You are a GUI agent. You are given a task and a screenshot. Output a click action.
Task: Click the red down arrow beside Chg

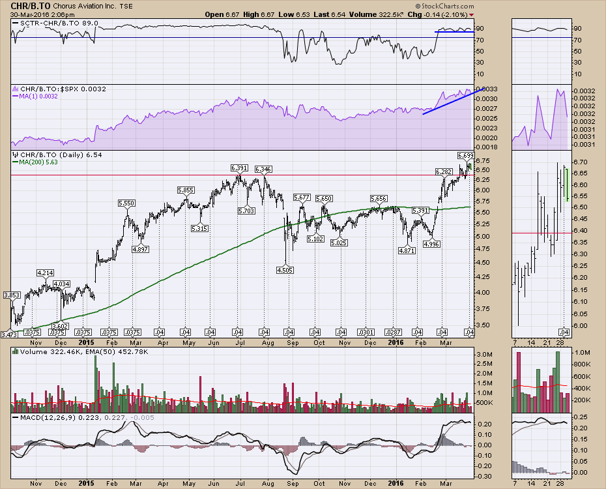click(x=471, y=15)
